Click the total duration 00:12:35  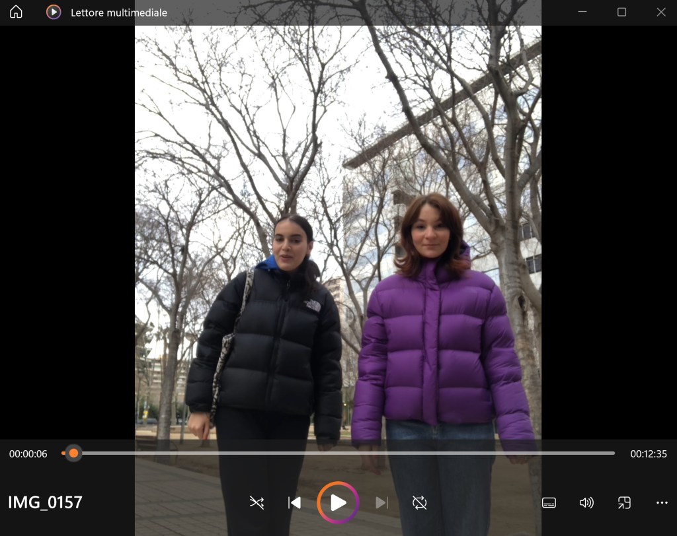coord(648,454)
